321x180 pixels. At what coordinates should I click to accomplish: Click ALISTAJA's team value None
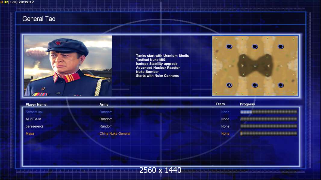225,119
